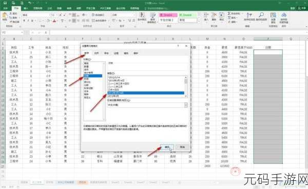Click the fill color bucket icon

tap(48, 20)
